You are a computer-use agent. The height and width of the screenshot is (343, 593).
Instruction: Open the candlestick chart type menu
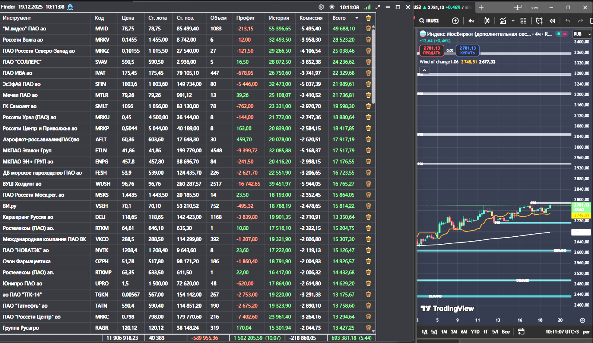pyautogui.click(x=487, y=21)
